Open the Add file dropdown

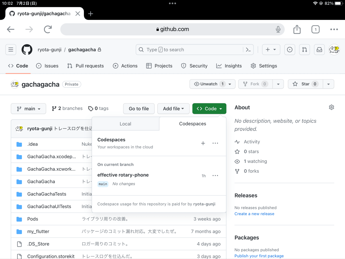pyautogui.click(x=173, y=109)
